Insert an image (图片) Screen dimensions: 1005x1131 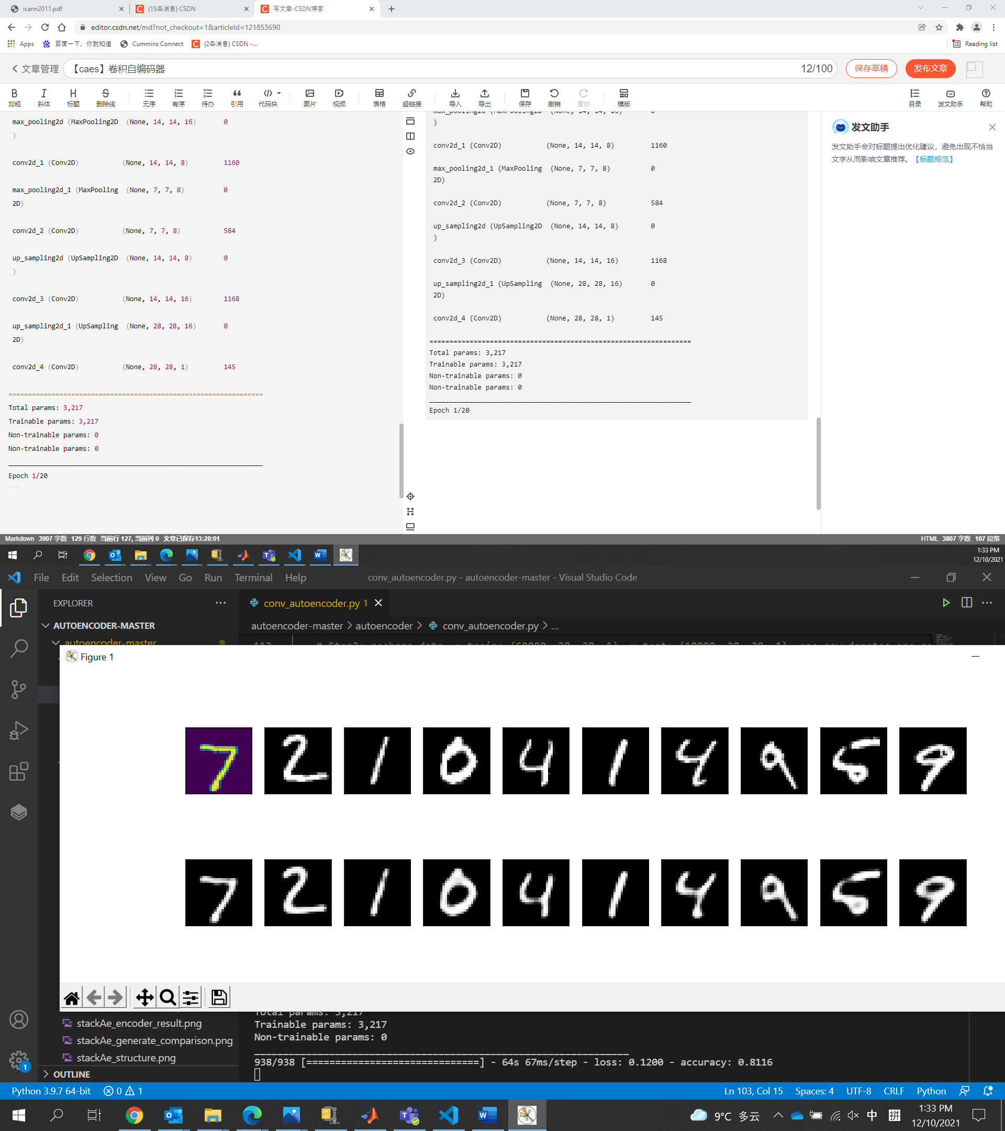310,97
